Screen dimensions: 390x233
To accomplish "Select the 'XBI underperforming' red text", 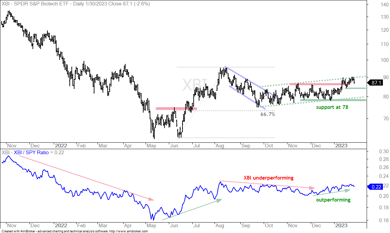I will tap(268, 178).
